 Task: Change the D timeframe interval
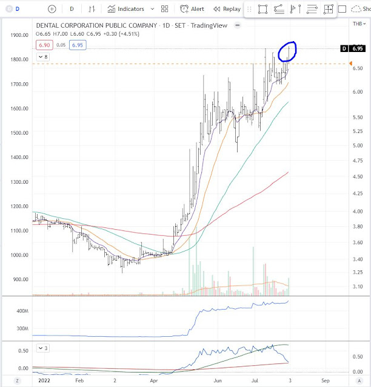72,9
